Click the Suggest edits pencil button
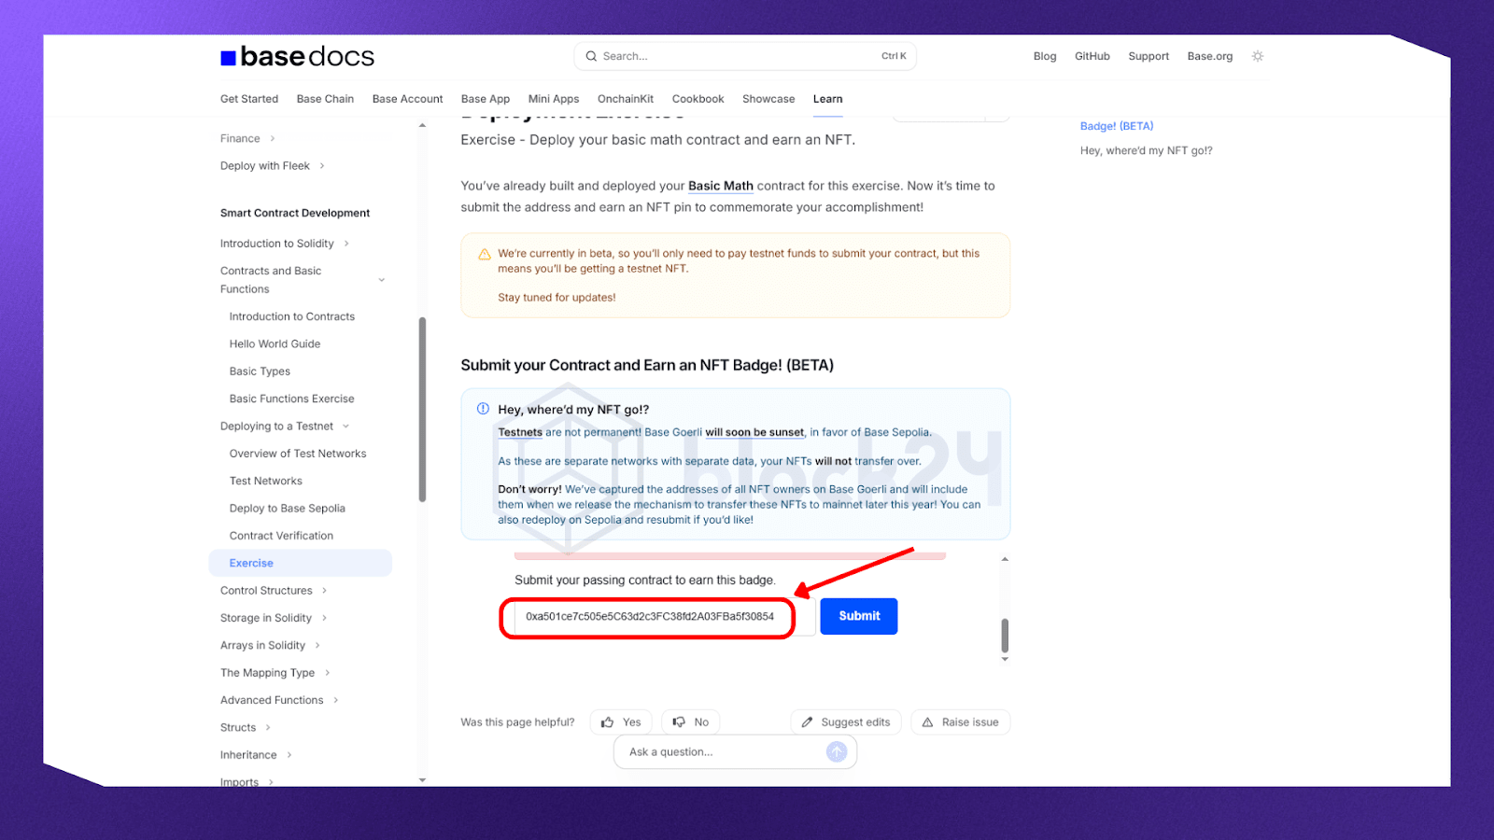The height and width of the screenshot is (840, 1494). pyautogui.click(x=846, y=722)
